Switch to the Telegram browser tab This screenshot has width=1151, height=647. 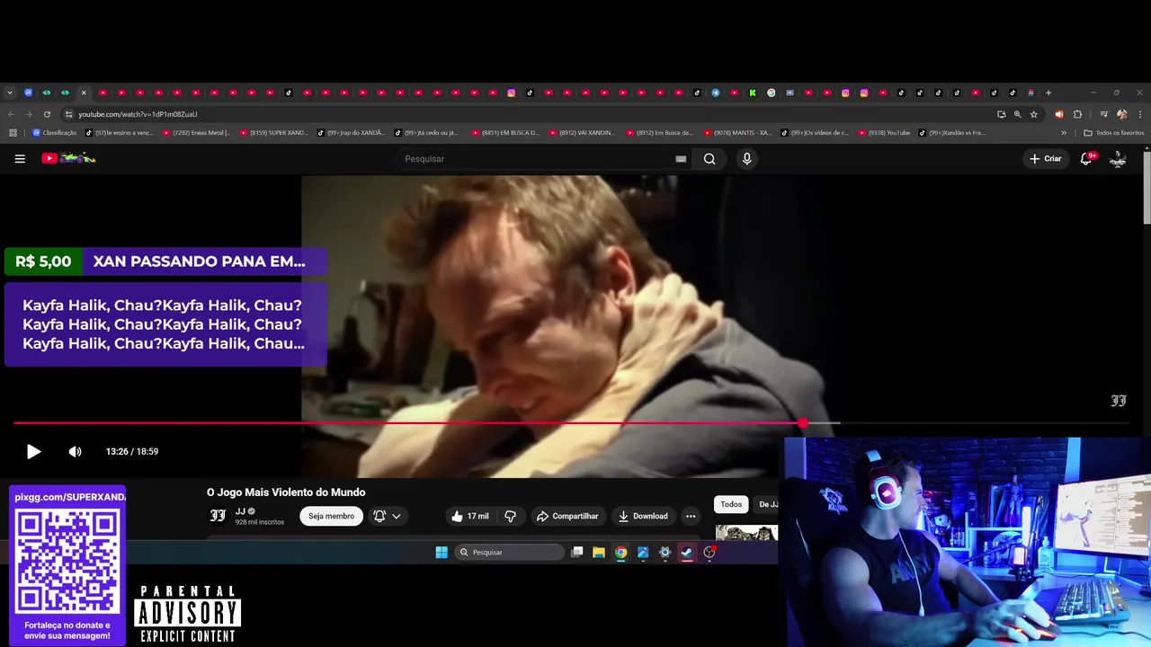tap(716, 93)
